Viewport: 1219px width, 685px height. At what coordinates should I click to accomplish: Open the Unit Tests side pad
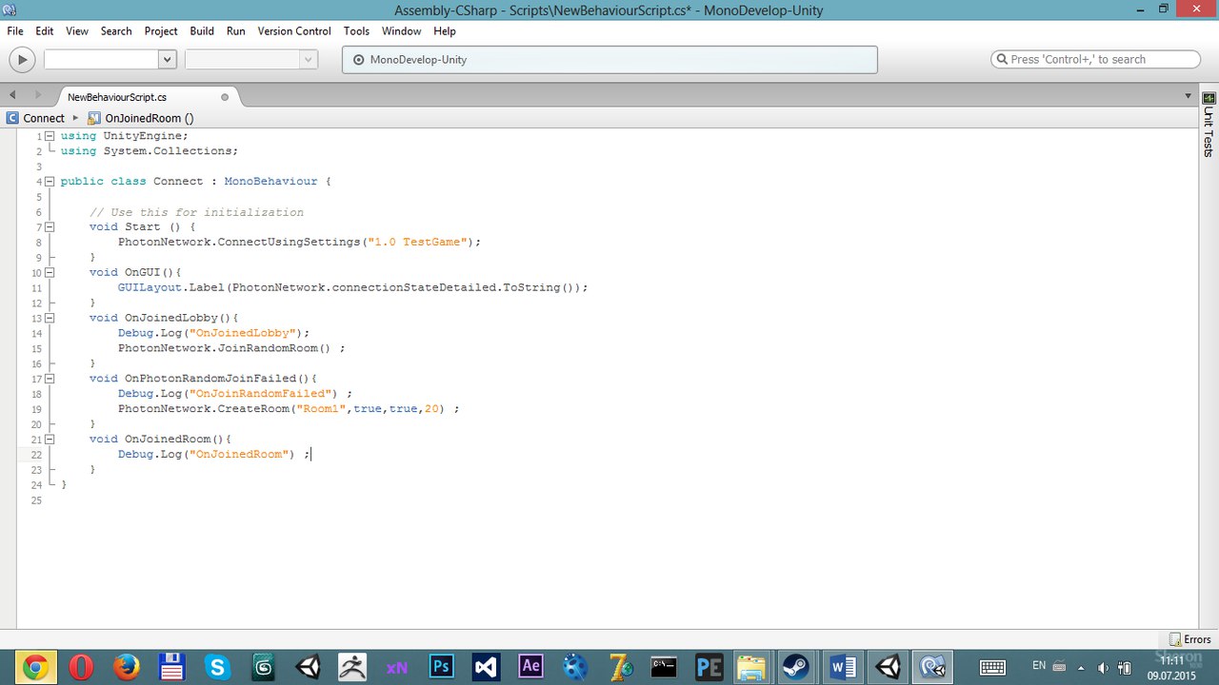click(x=1209, y=125)
